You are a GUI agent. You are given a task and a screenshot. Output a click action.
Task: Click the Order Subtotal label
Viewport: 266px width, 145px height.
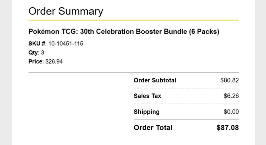155,80
